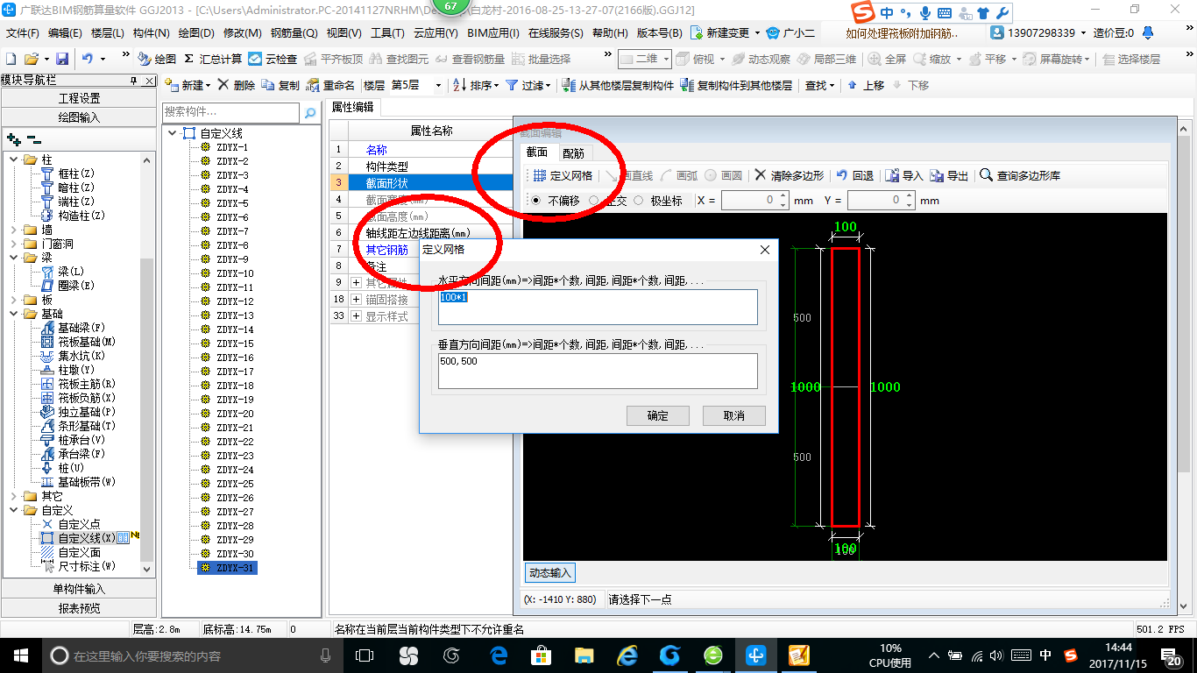1197x673 pixels.
Task: Click the 垂直方向间距 input field
Action: click(598, 371)
